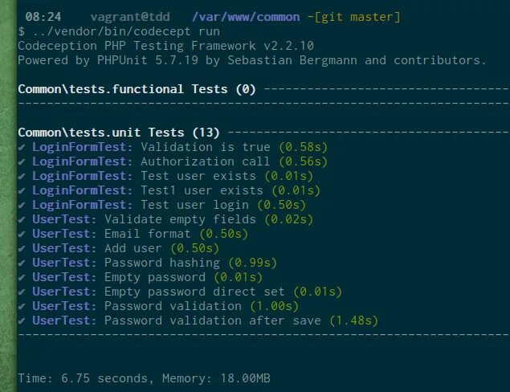Click the UserTest Password validation (1.00s) line
510x392 pixels.
click(165, 306)
